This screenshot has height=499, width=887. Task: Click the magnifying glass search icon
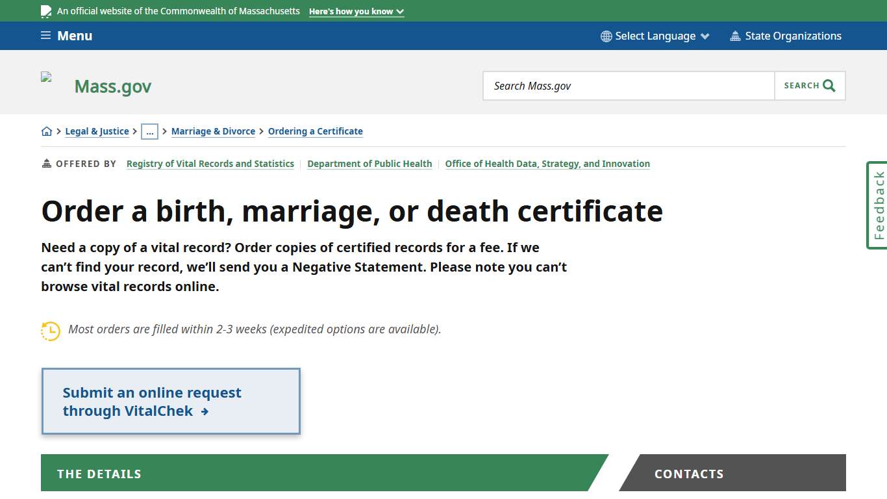(x=828, y=85)
